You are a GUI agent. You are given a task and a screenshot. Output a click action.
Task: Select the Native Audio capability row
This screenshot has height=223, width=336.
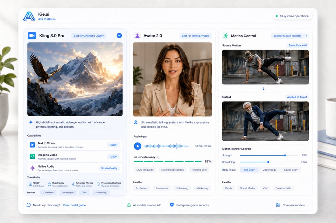(x=75, y=168)
